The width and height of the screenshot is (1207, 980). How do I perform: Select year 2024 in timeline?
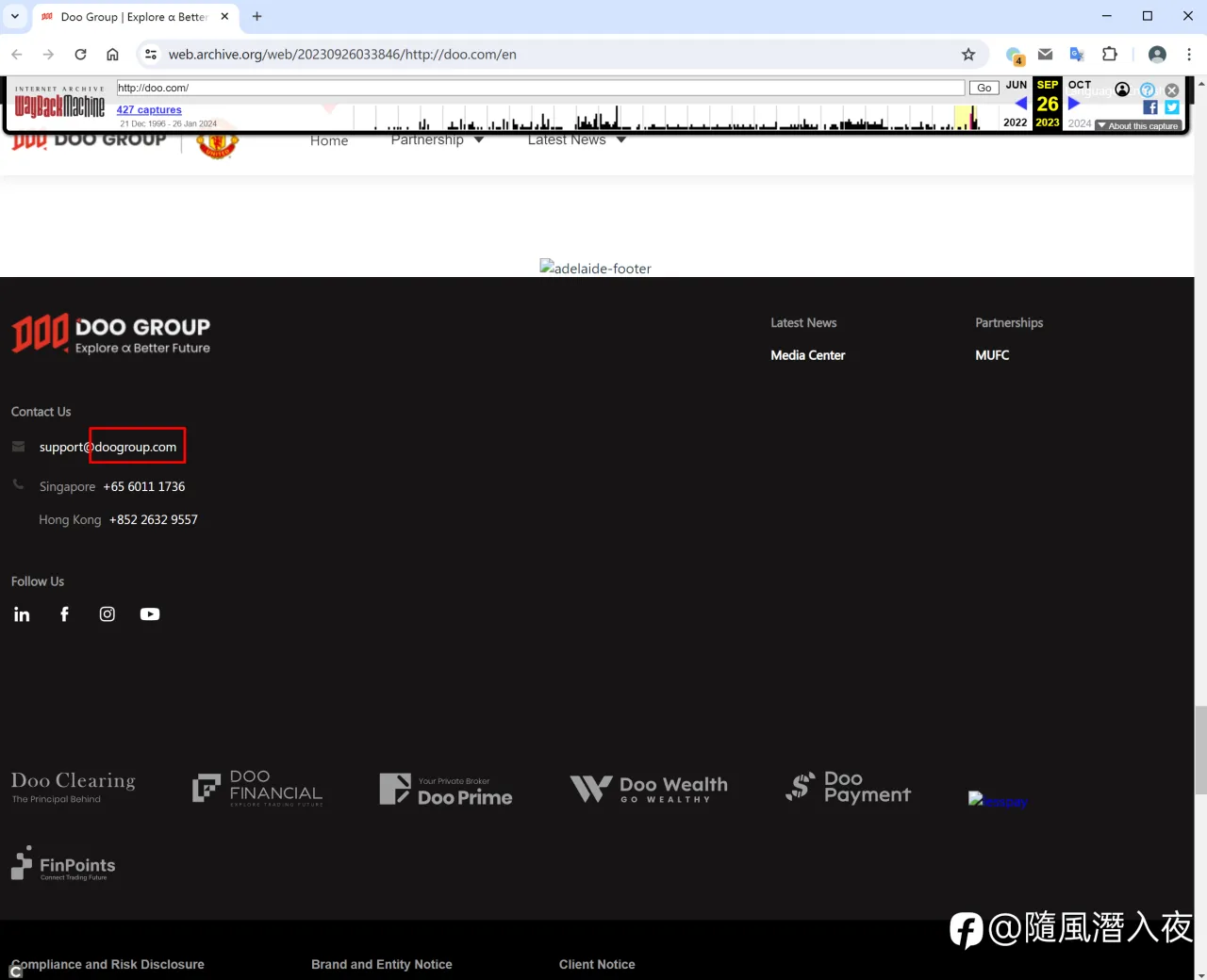[x=1080, y=123]
